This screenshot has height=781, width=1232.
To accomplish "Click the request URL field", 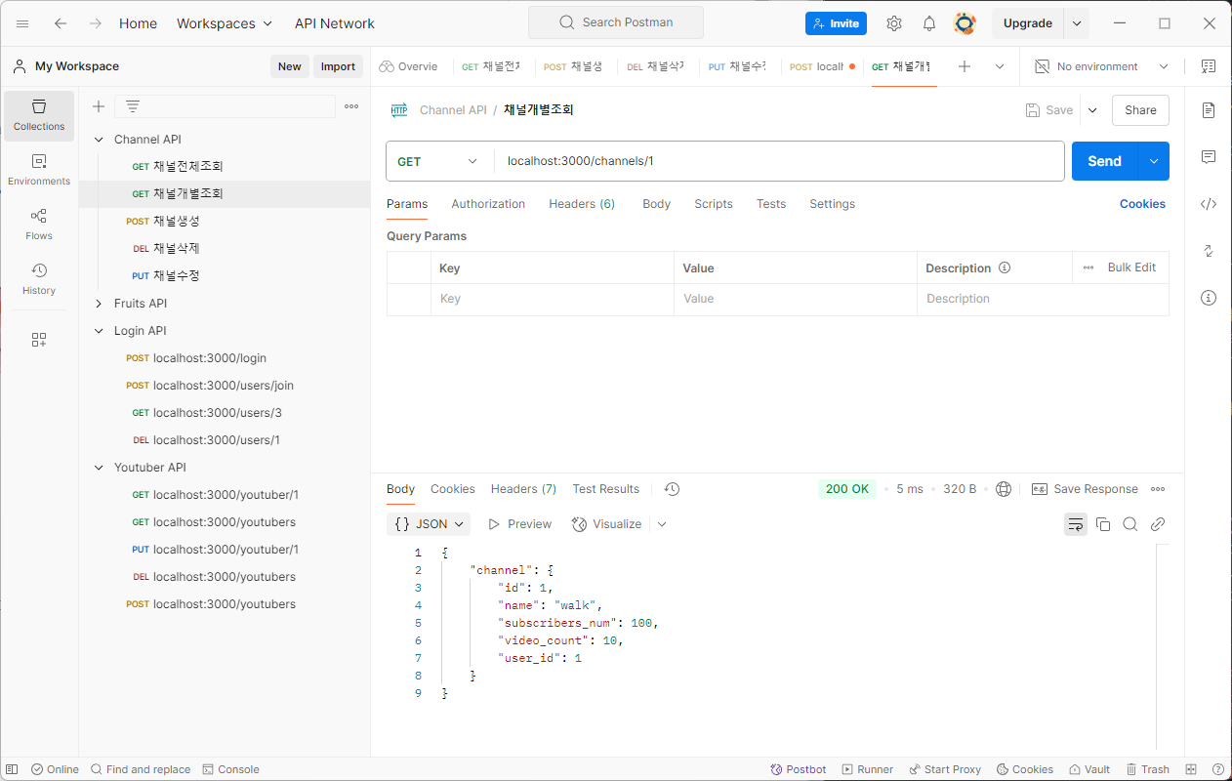I will 779,161.
